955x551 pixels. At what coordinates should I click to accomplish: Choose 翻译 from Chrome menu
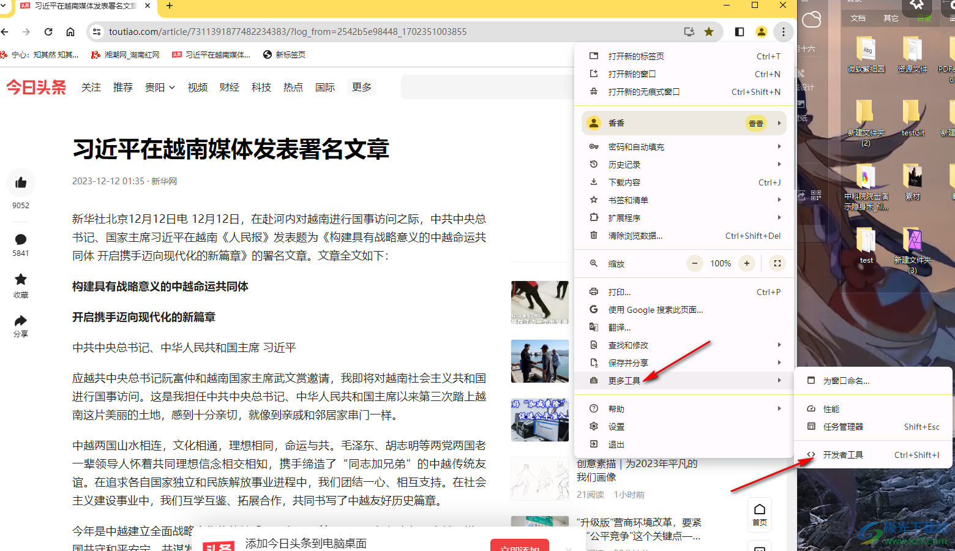tap(684, 328)
